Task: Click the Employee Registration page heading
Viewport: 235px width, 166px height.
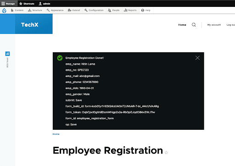Action: coord(108,150)
